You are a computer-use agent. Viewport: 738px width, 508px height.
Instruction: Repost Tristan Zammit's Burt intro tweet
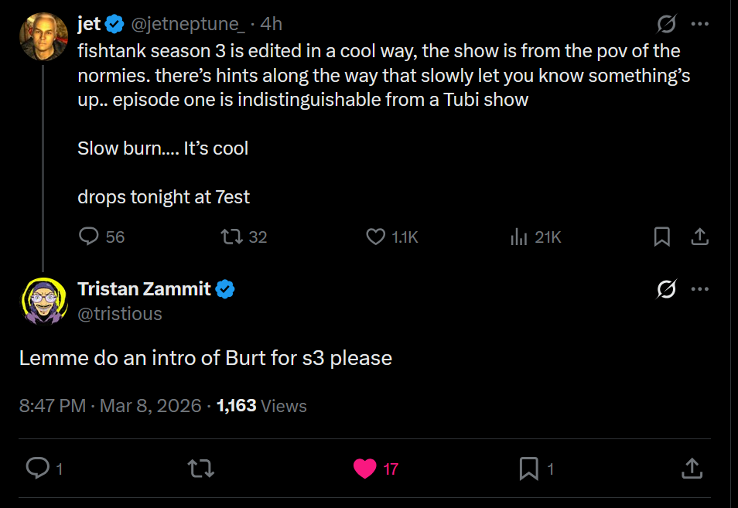click(201, 468)
